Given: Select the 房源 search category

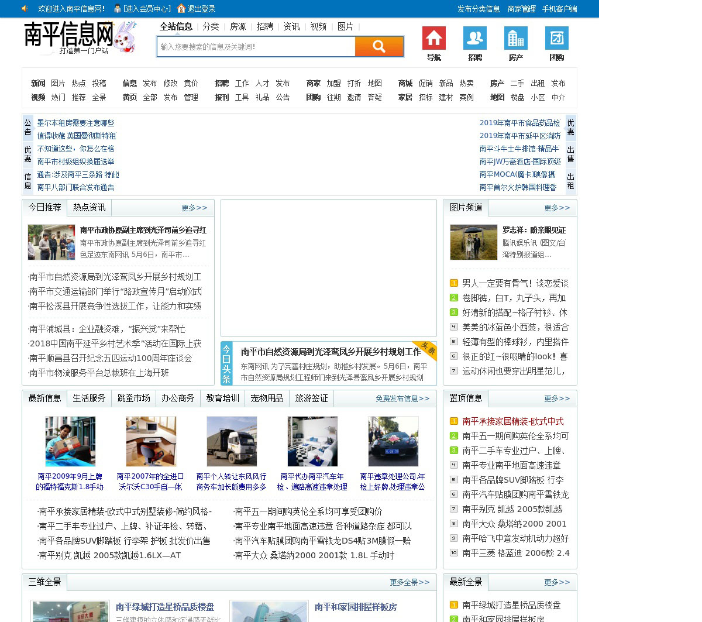Looking at the screenshot, I should [238, 27].
